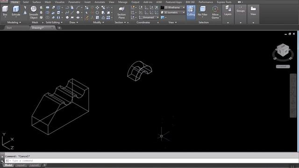Screen dimensions: 299x168
Task: Open the Parametric ribbon tab
Action: tap(74, 2)
